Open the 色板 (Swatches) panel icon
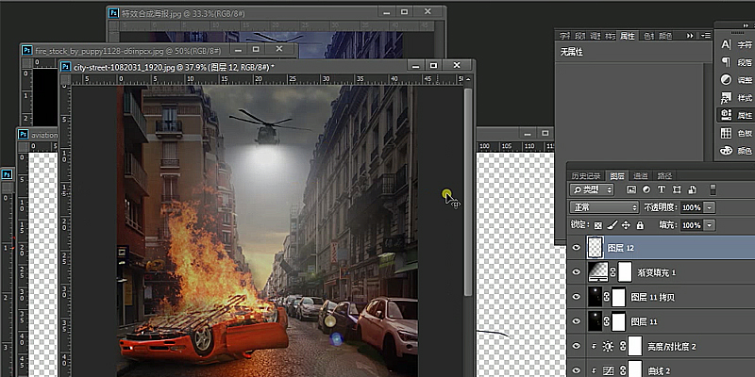The height and width of the screenshot is (377, 755). pos(726,133)
